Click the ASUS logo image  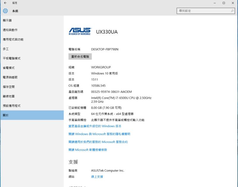[x=80, y=32]
